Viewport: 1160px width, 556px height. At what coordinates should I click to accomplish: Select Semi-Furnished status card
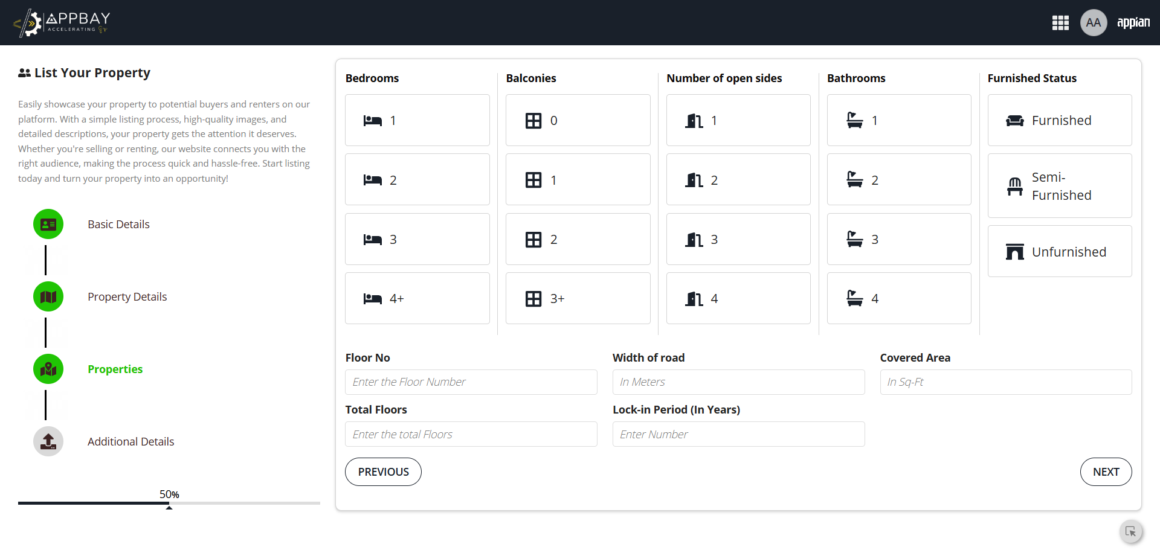click(1060, 186)
